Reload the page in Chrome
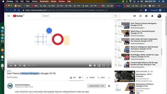167x94 pixels. (x=15, y=10)
